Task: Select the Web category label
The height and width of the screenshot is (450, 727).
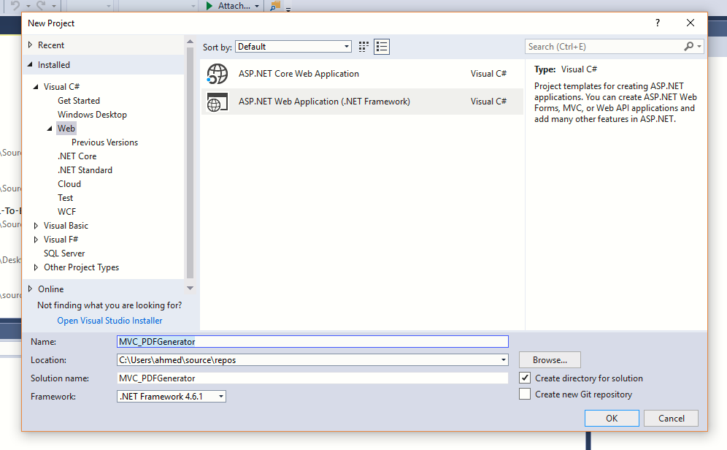Action: pyautogui.click(x=66, y=129)
